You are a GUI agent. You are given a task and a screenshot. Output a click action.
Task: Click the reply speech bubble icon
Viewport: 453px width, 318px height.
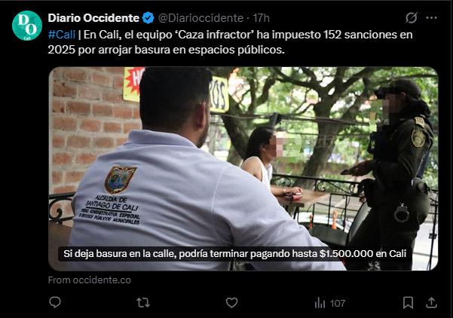tap(55, 302)
